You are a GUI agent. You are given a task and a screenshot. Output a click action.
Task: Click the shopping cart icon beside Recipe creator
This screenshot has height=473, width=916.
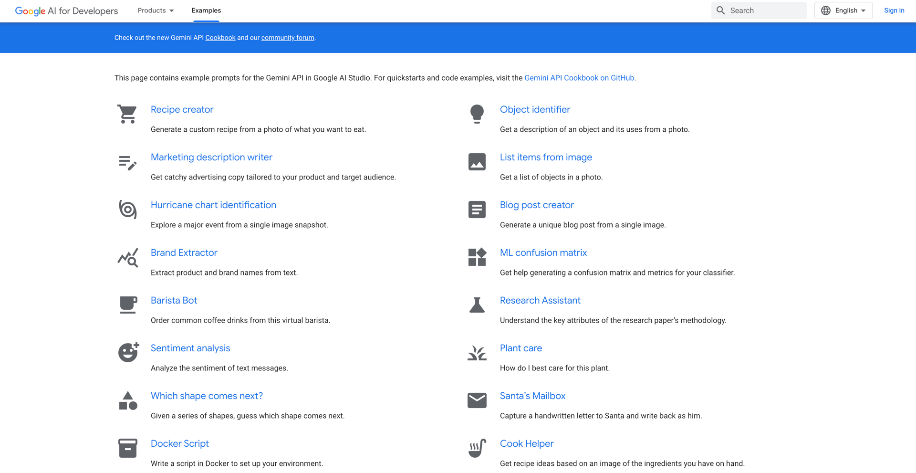pyautogui.click(x=127, y=114)
